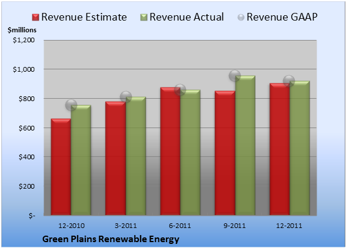Click the GAAP sphere marker above 6-2011
Screen dimensions: 346x248
tap(180, 90)
